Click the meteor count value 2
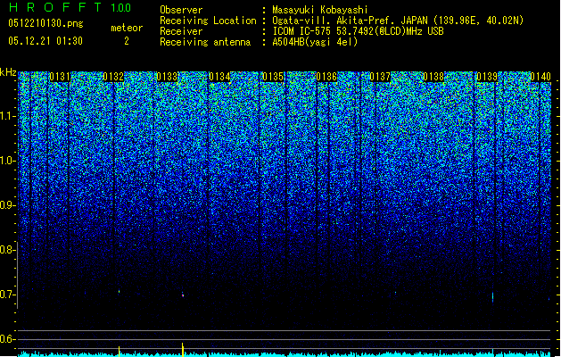This screenshot has width=561, height=357. pyautogui.click(x=127, y=41)
